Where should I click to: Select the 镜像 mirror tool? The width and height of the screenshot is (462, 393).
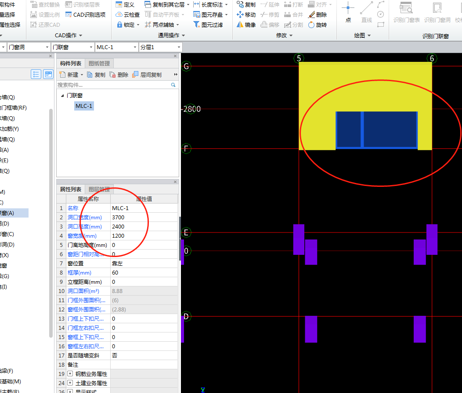(246, 25)
